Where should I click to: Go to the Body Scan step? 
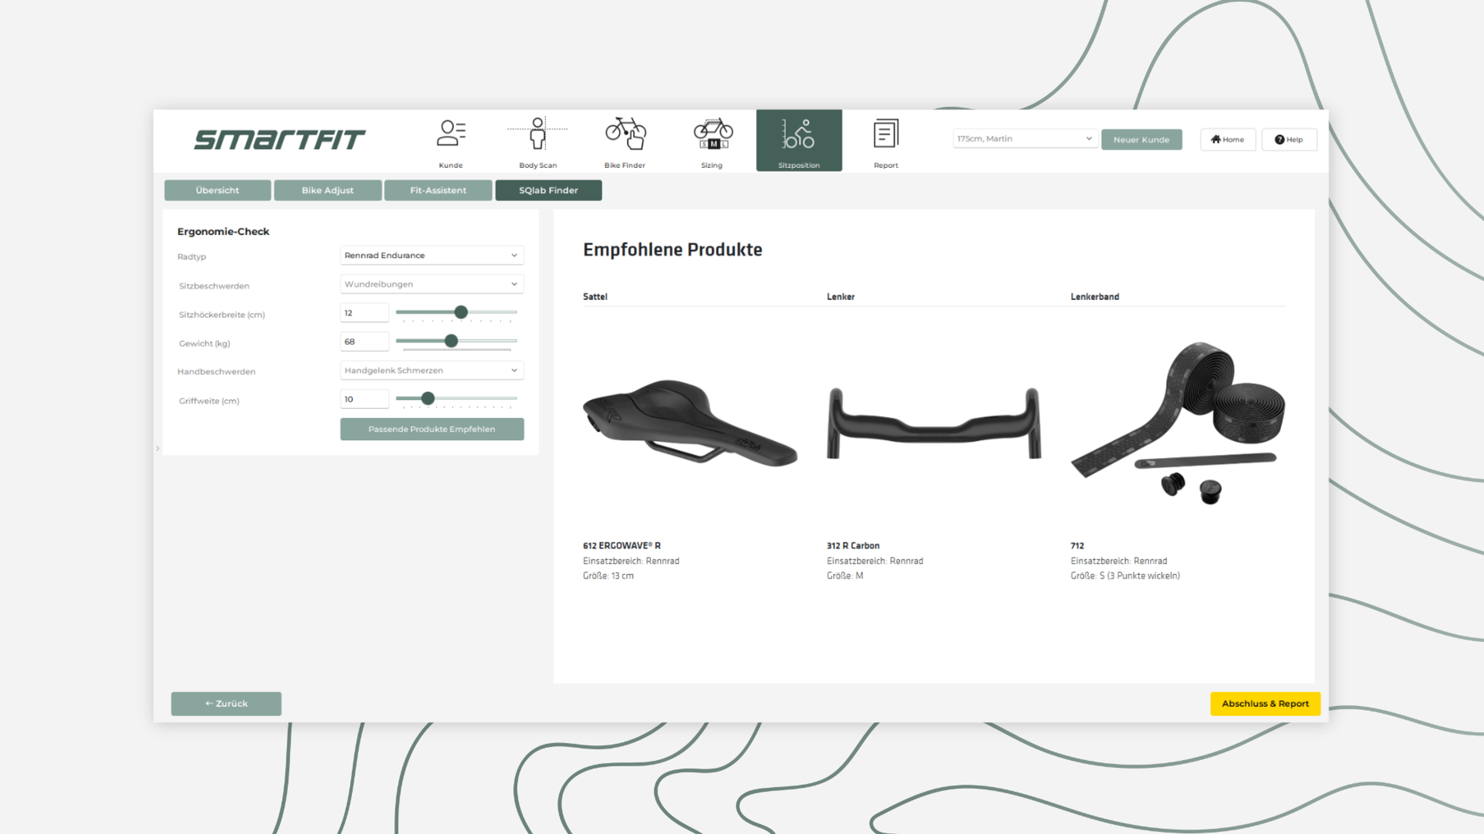pyautogui.click(x=538, y=134)
